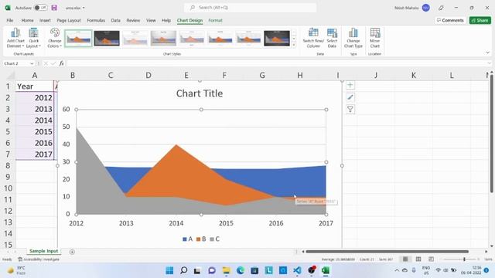Open Select Data dialog

coord(332,38)
